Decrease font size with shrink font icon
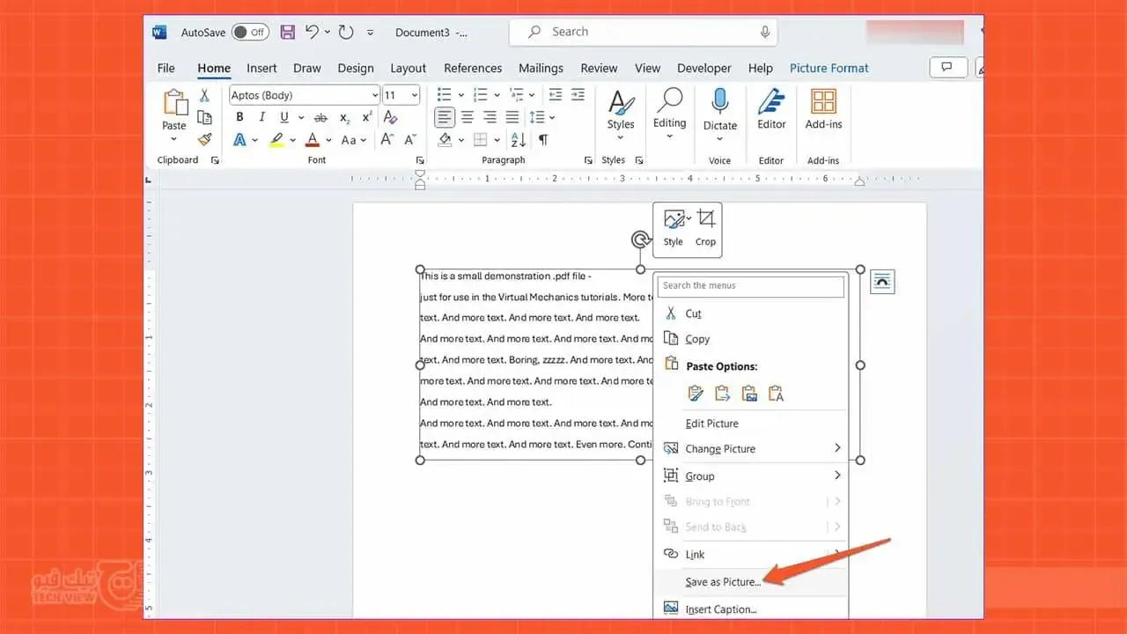The height and width of the screenshot is (634, 1127). (409, 139)
